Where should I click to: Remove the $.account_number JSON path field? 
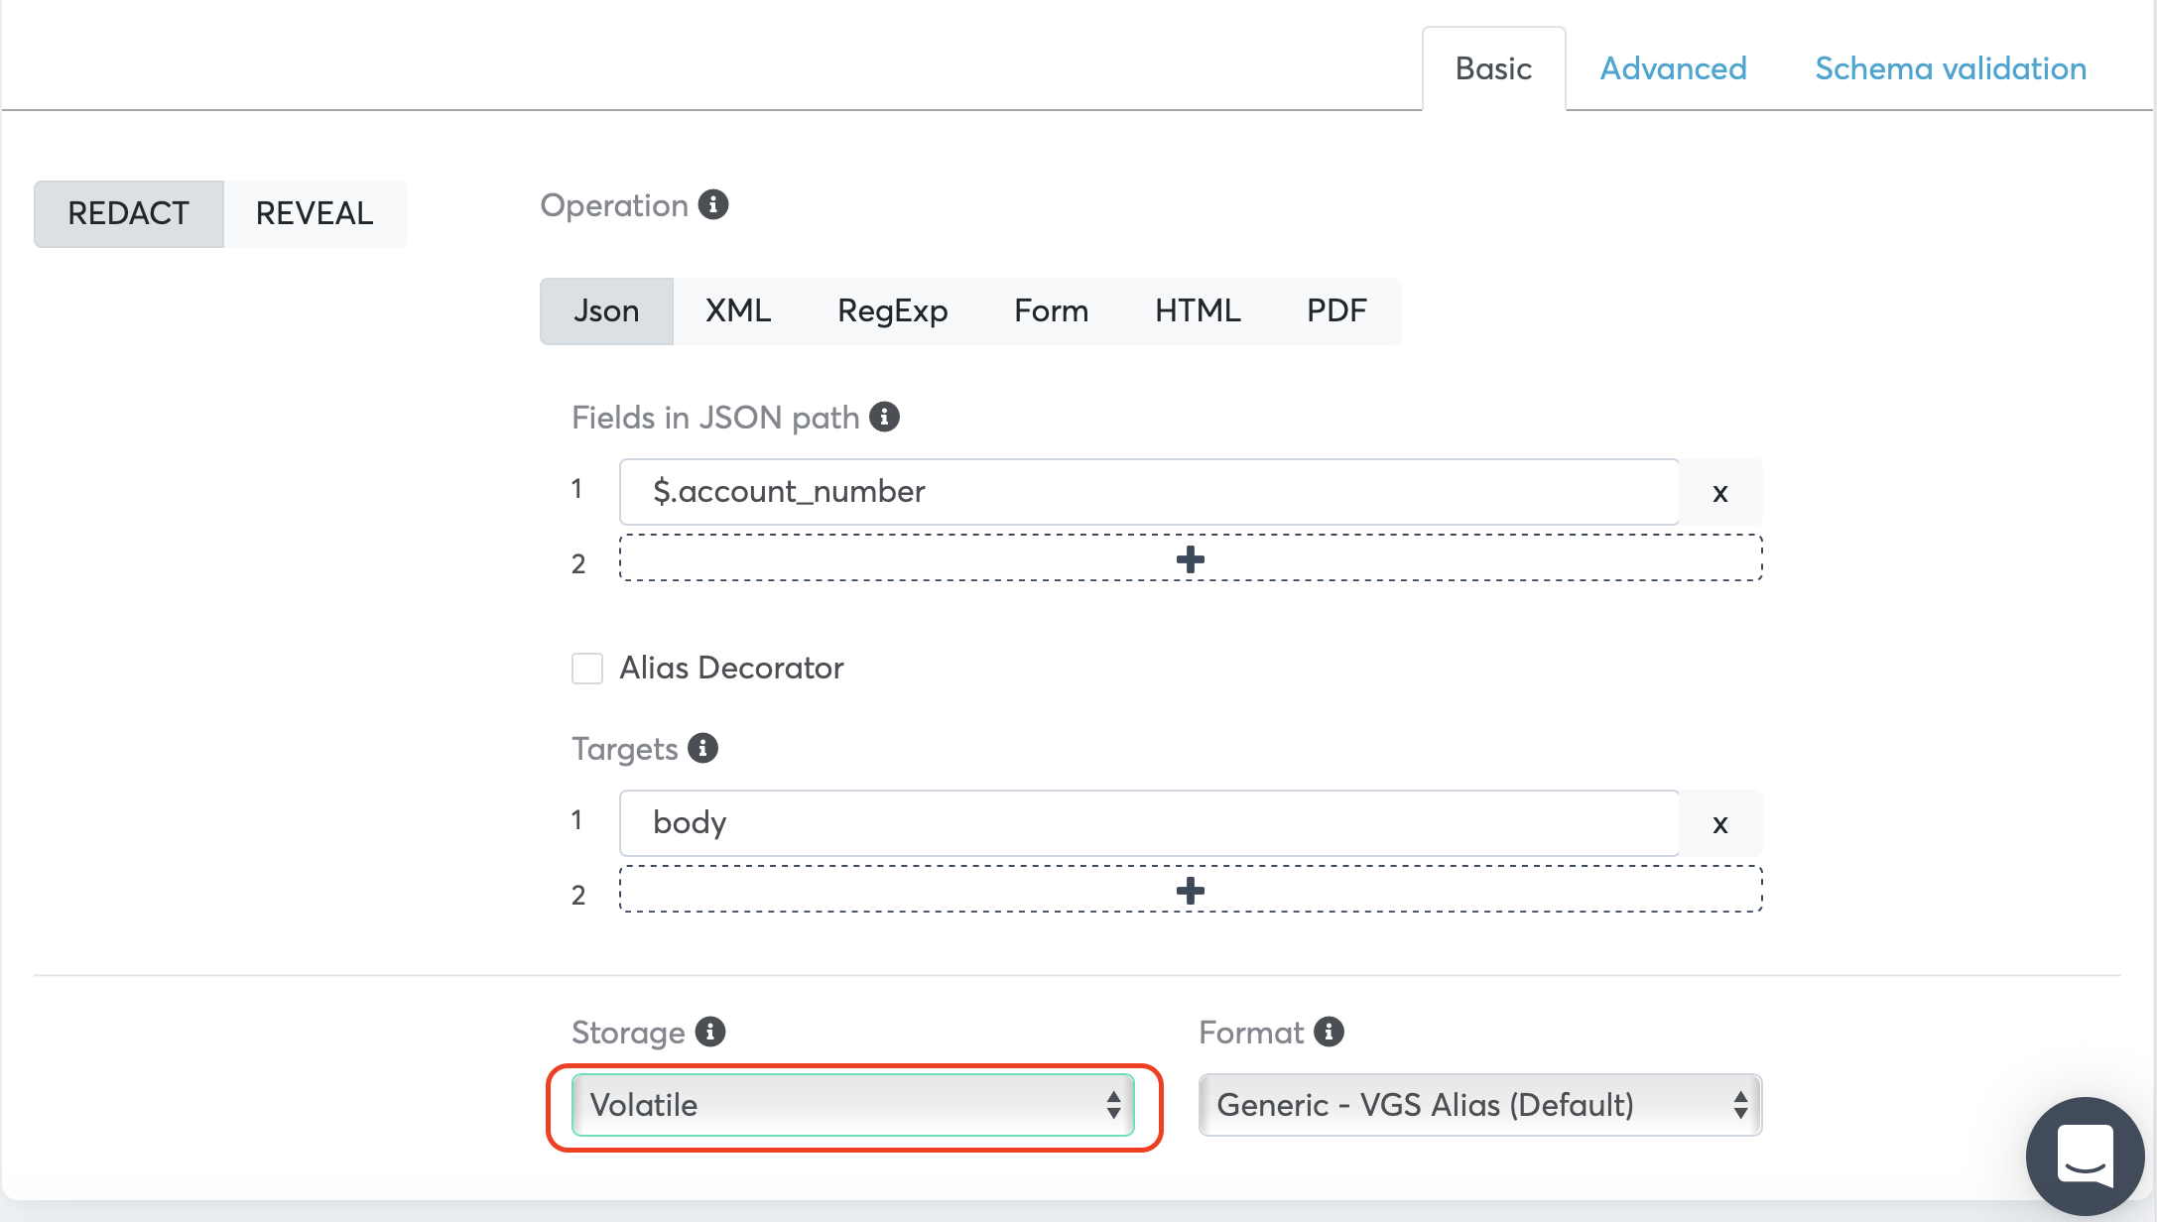(x=1720, y=492)
